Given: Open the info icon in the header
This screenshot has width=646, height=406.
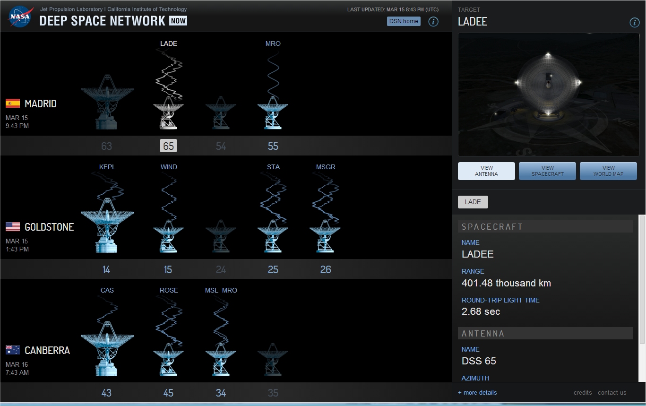Looking at the screenshot, I should tap(433, 21).
